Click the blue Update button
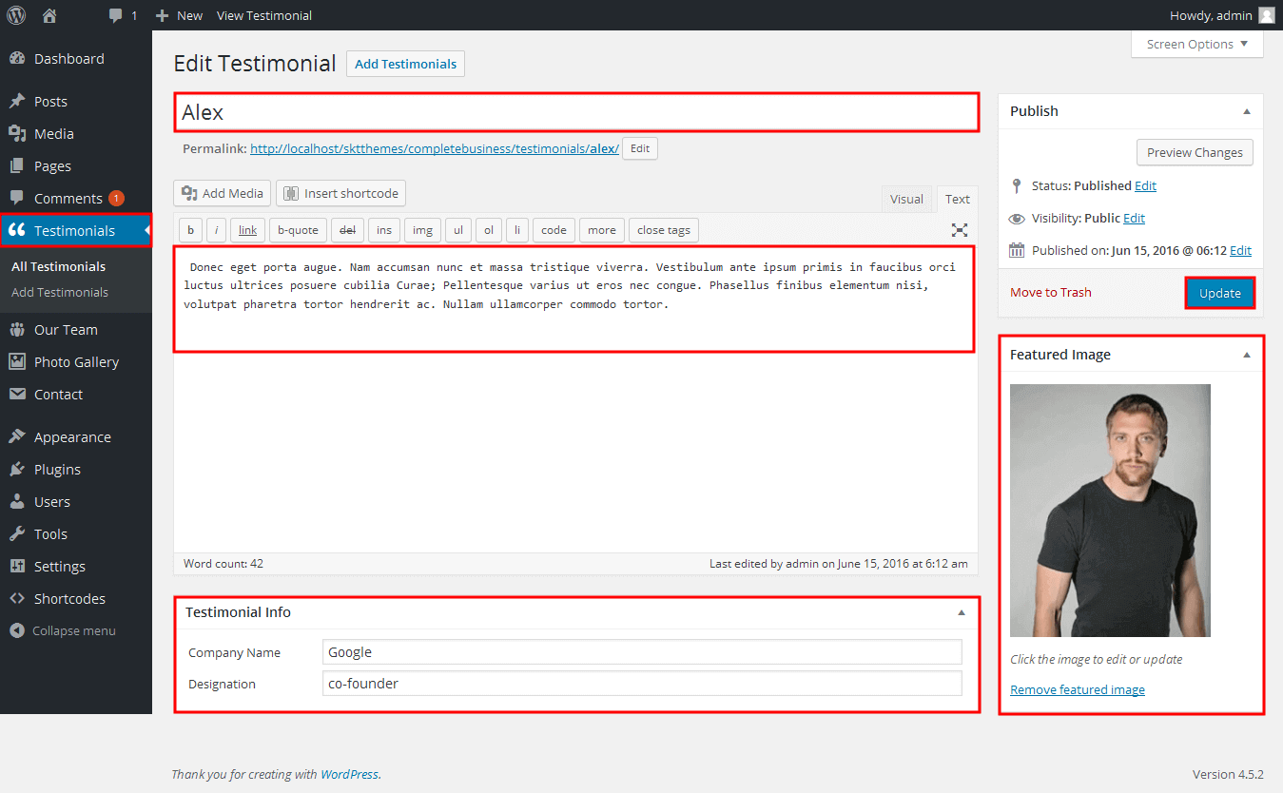 [1220, 293]
